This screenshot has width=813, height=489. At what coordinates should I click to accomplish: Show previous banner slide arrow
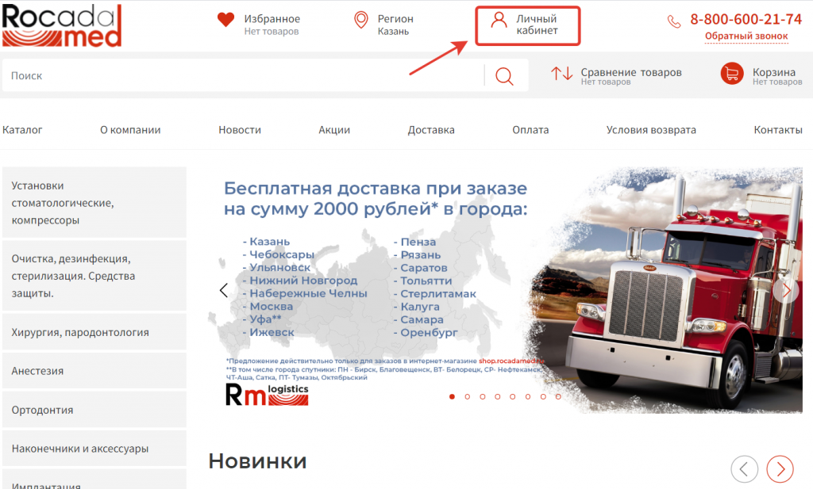tap(224, 290)
